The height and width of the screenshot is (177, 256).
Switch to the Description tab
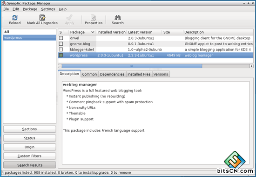[69, 74]
